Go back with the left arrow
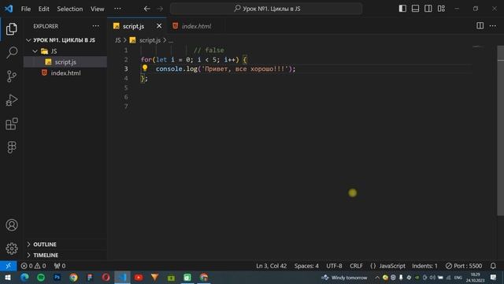The width and height of the screenshot is (504, 284). coord(147,9)
